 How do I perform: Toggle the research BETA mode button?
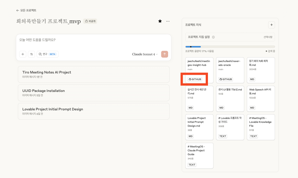[x=48, y=54]
